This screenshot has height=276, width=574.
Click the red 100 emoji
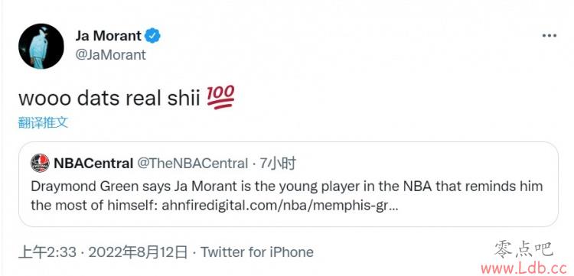click(x=220, y=99)
